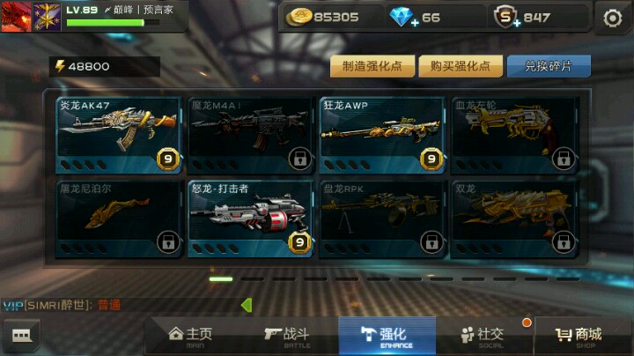Click the 兑换碎片 button
Viewport: 634px width, 356px height.
click(549, 66)
